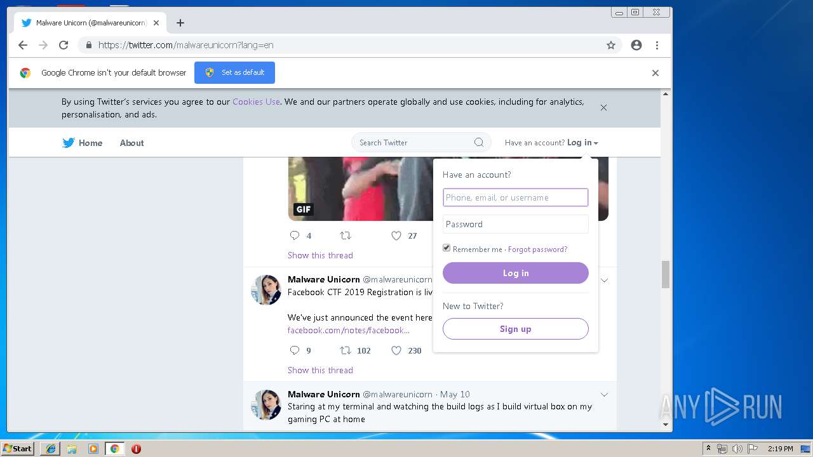813x457 pixels.
Task: Open Chrome's three-dot menu
Action: [x=657, y=45]
